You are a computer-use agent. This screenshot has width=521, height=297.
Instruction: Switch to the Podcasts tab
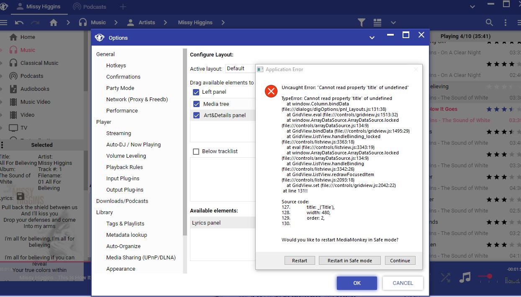tap(90, 7)
